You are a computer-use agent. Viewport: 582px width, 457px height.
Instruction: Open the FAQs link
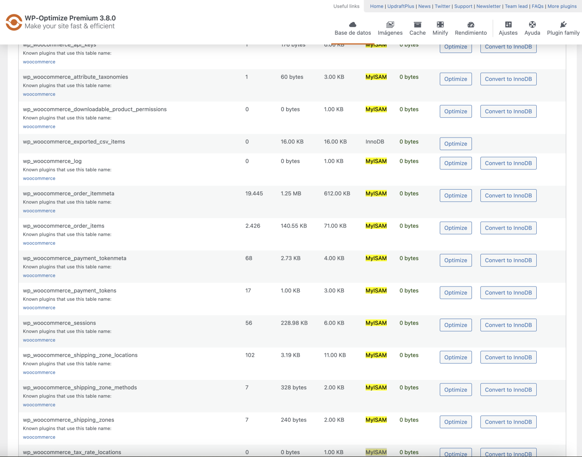point(538,6)
